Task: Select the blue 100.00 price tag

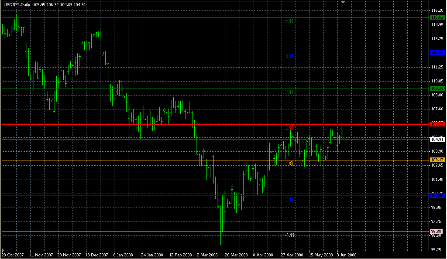Action: [x=437, y=195]
